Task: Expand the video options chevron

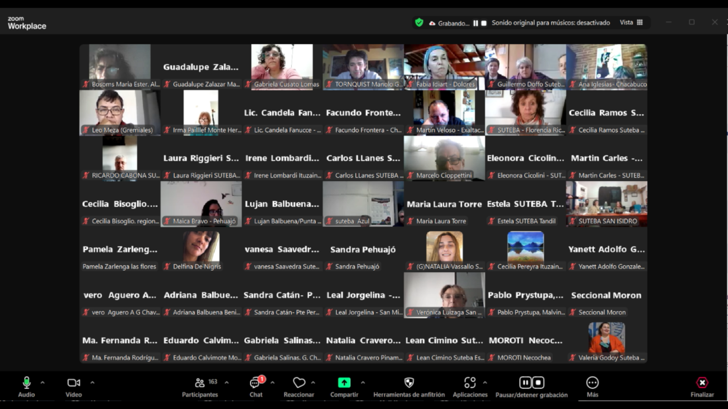Action: [92, 383]
